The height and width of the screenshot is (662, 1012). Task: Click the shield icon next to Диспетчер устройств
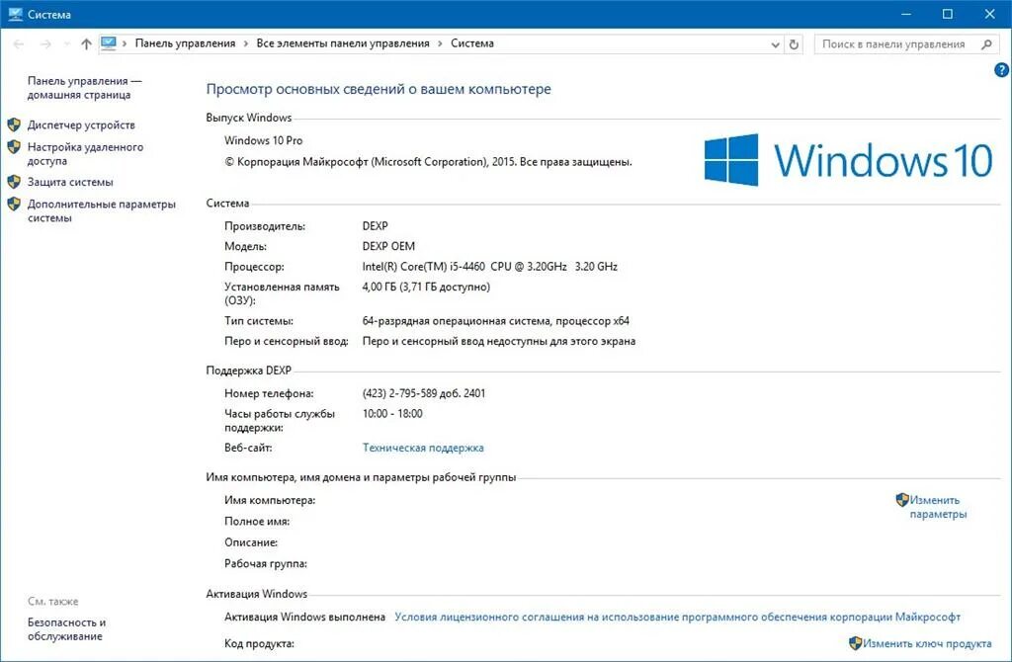[x=14, y=124]
